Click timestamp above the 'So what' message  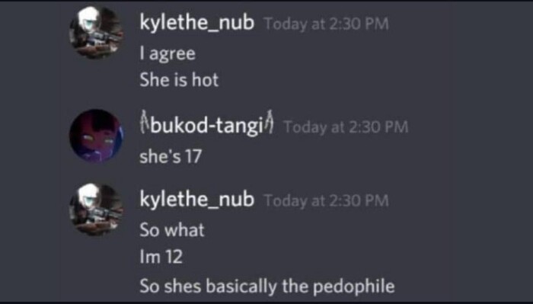click(x=327, y=200)
